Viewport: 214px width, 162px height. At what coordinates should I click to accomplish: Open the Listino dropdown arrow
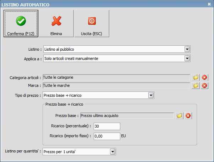(x=187, y=49)
